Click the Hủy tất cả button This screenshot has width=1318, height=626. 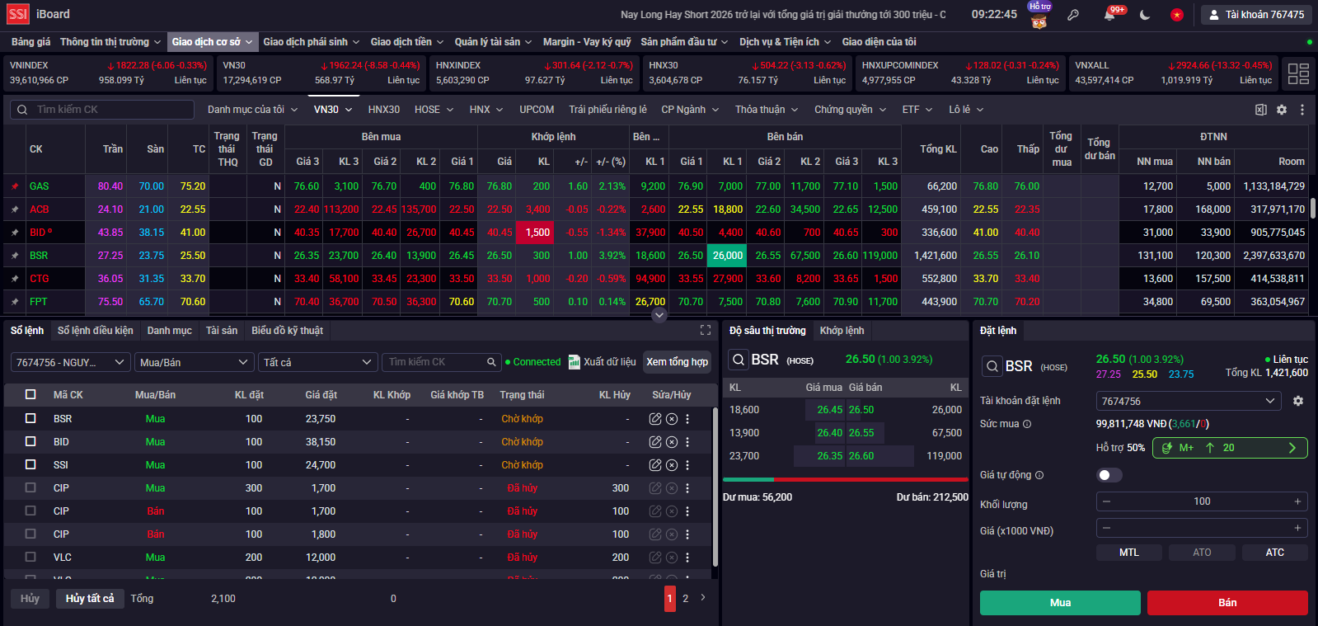(x=90, y=599)
